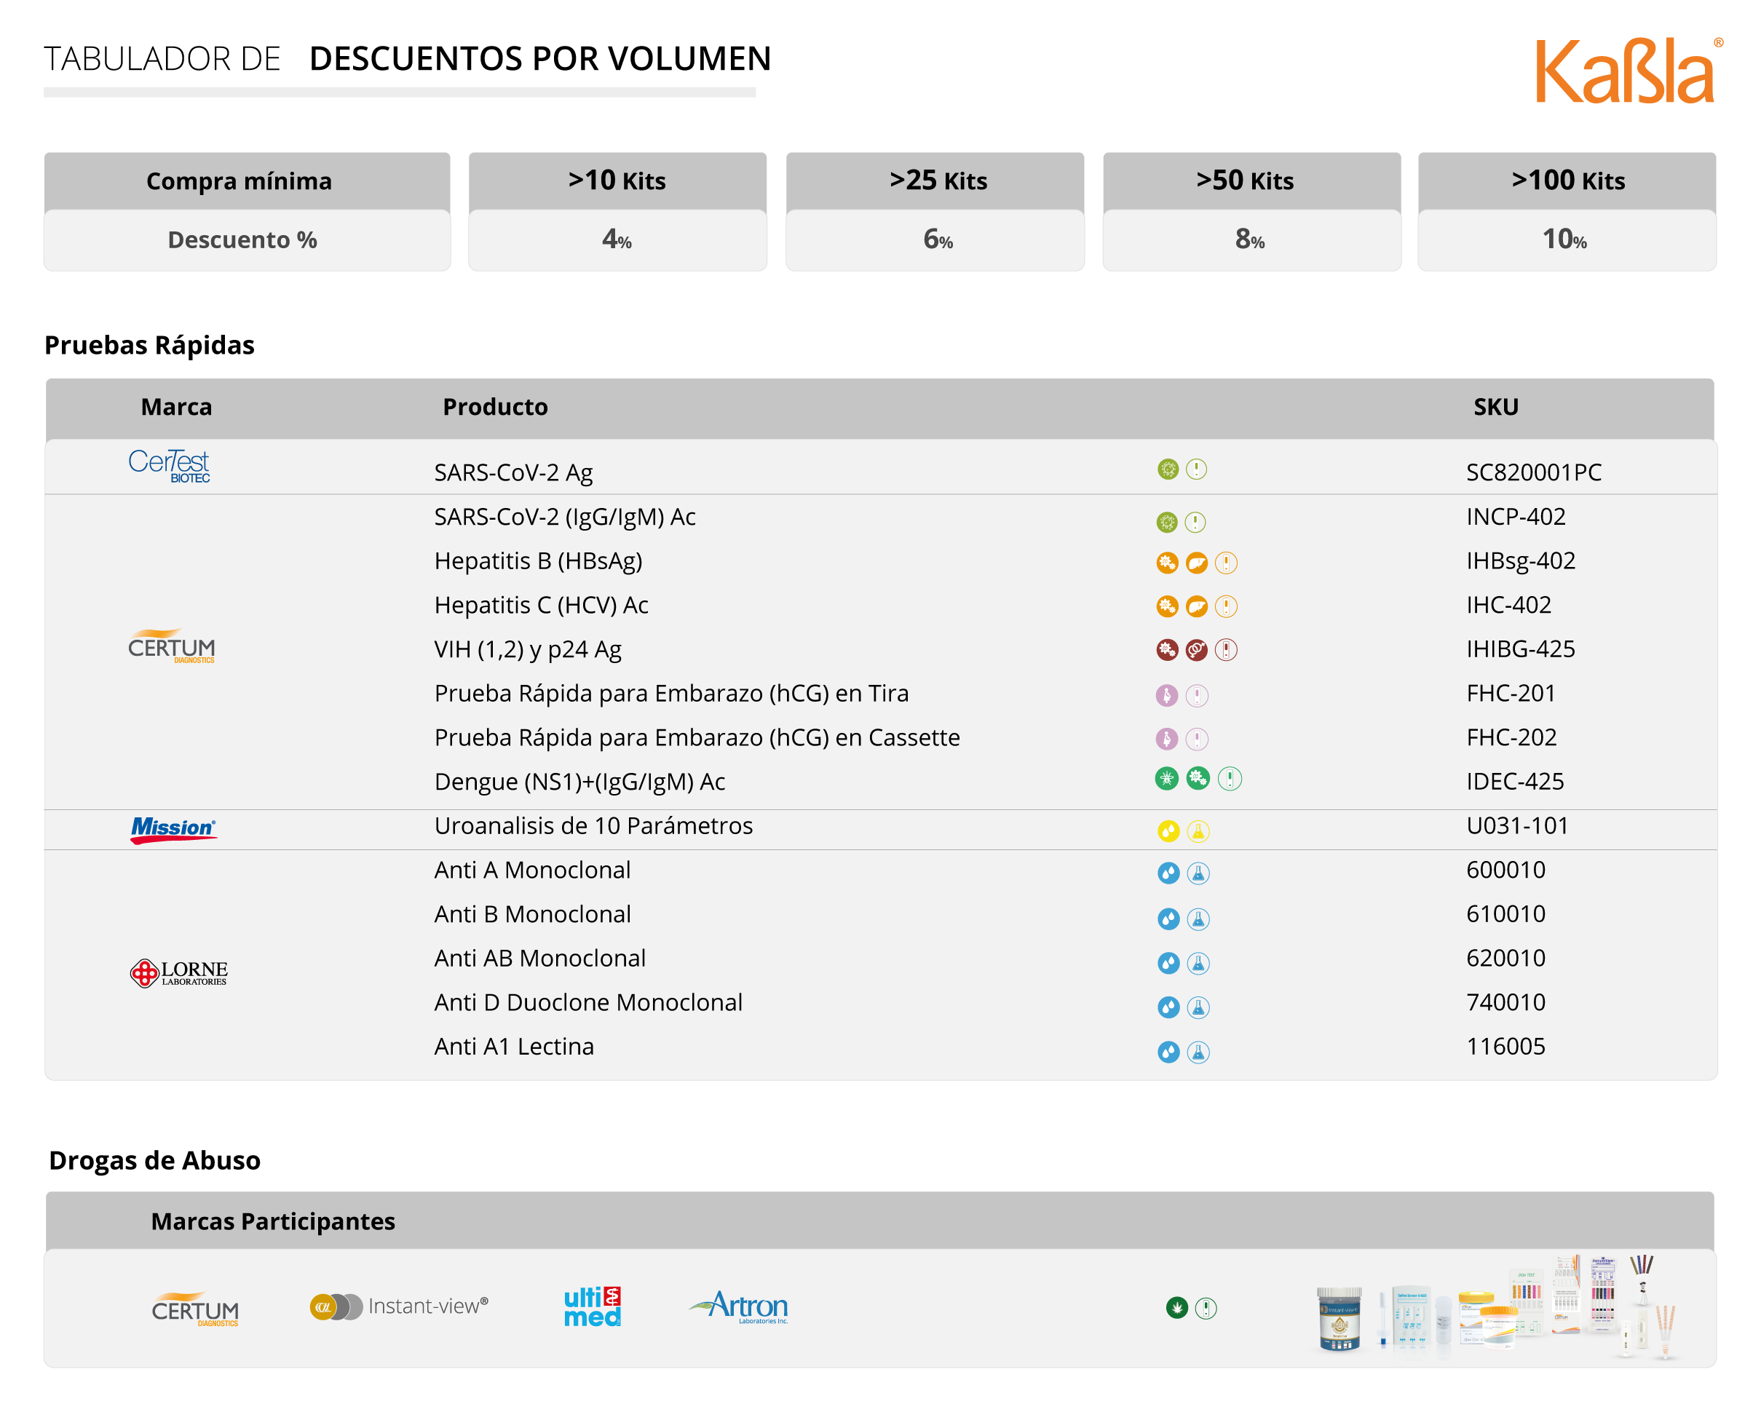Click the ultimed brand logo
Image resolution: width=1761 pixels, height=1420 pixels.
pos(592,1306)
